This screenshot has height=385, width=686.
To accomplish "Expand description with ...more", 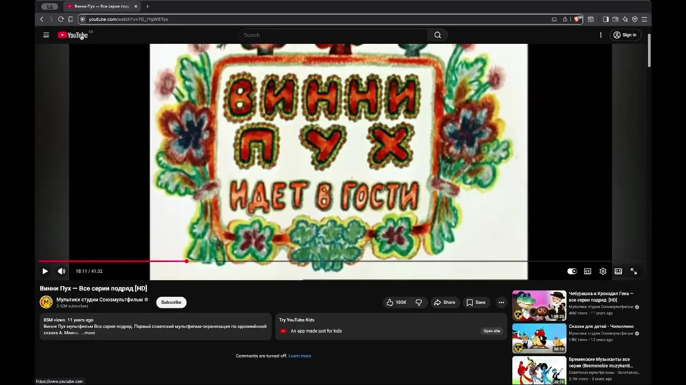I will 88,333.
